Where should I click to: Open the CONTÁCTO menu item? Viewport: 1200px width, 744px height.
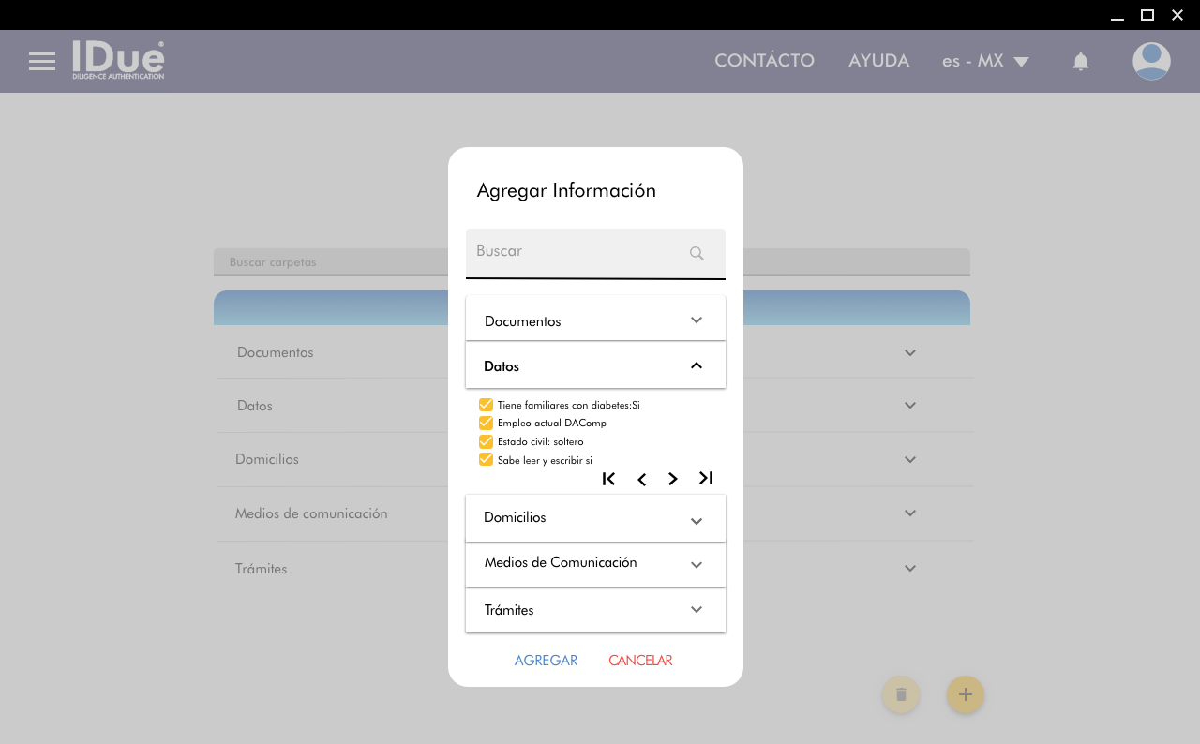[x=764, y=61]
